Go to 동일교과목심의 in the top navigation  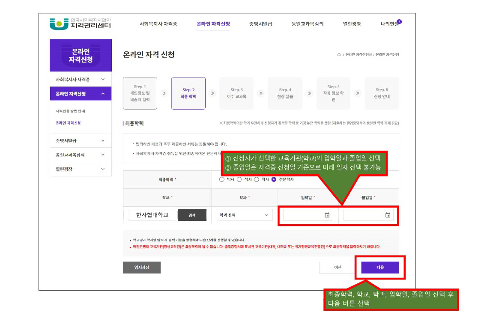tap(308, 24)
